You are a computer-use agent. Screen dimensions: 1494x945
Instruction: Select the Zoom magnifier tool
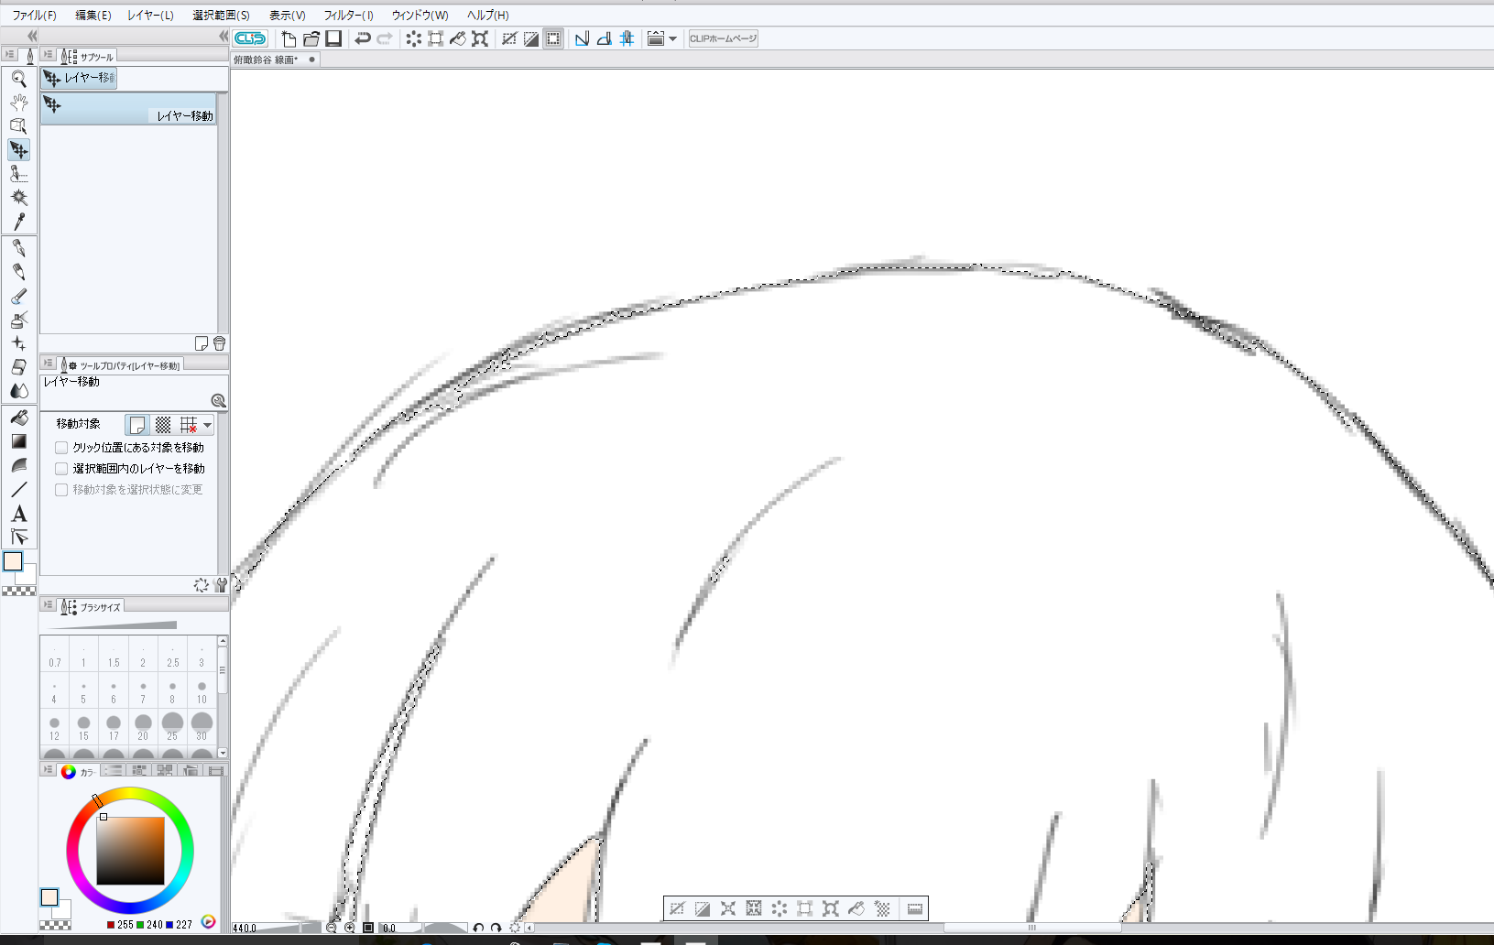(x=18, y=79)
